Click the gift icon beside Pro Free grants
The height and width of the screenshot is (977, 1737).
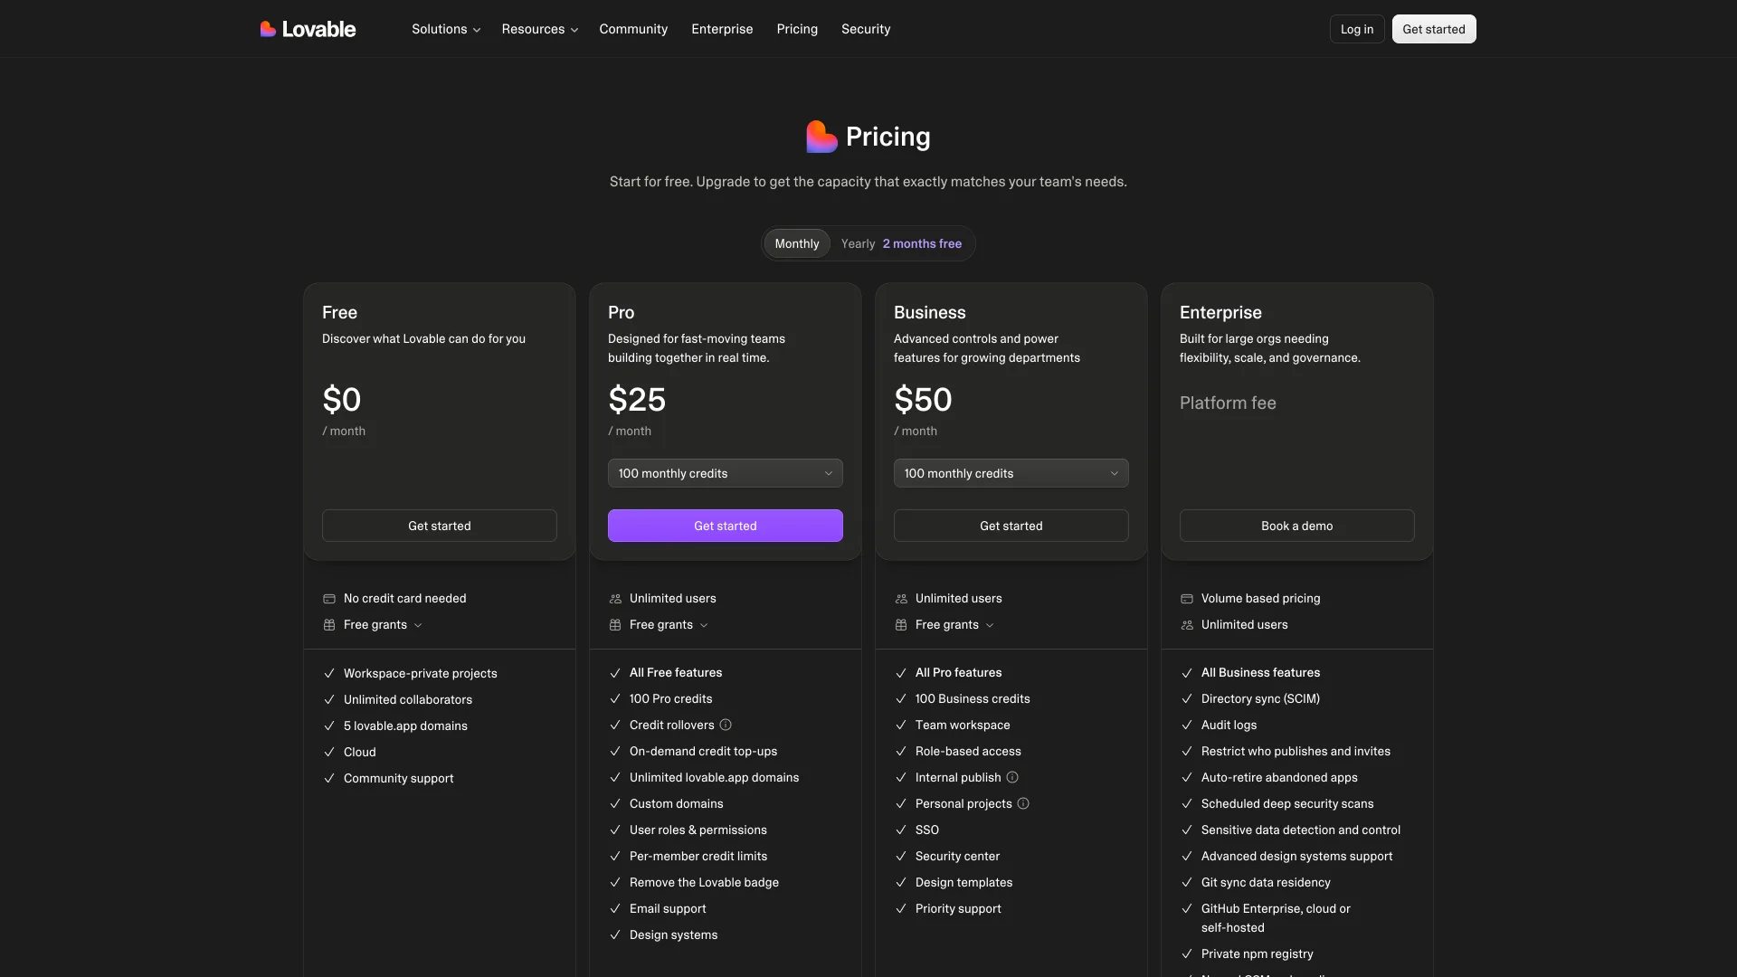point(615,625)
